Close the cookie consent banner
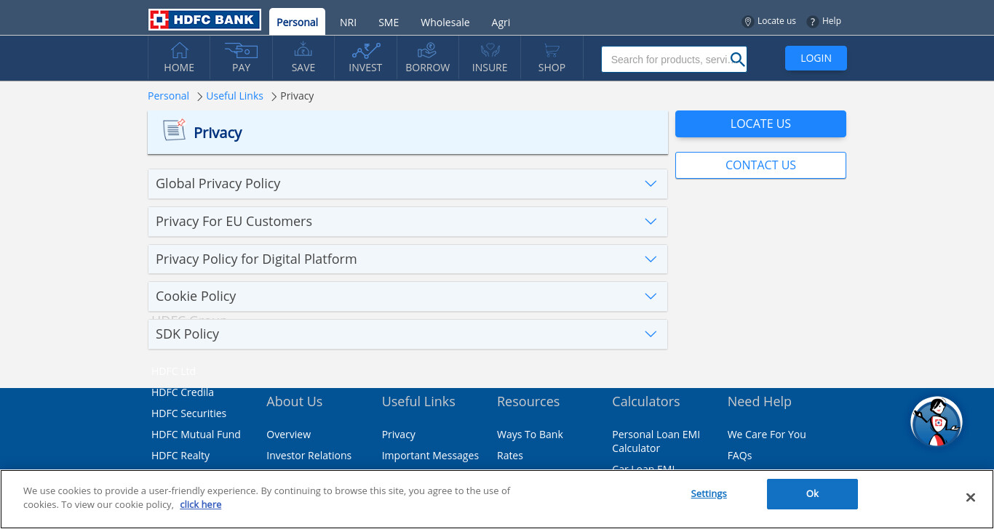Screen dimensions: 994x529 [x=970, y=497]
